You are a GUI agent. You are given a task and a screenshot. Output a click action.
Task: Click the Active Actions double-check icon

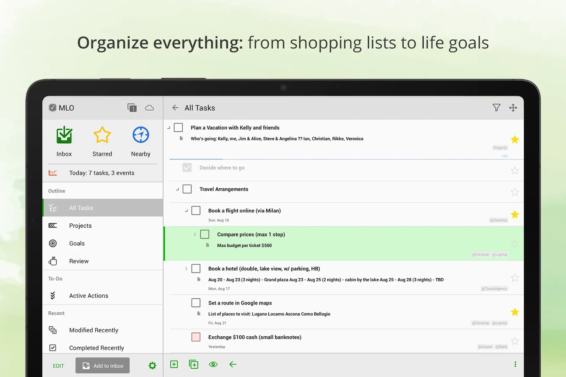click(x=53, y=296)
